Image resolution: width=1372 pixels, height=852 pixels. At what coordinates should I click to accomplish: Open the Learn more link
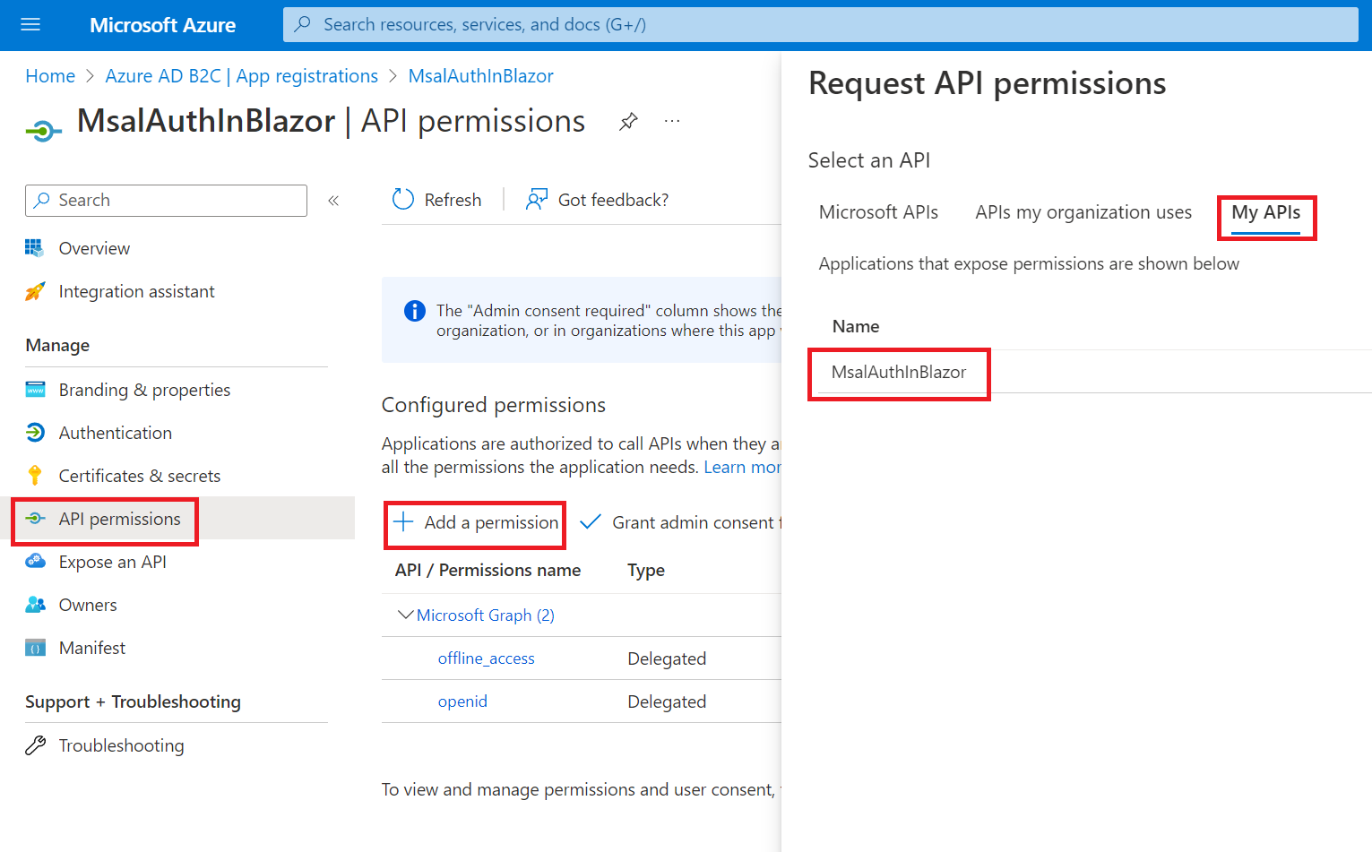pyautogui.click(x=742, y=468)
